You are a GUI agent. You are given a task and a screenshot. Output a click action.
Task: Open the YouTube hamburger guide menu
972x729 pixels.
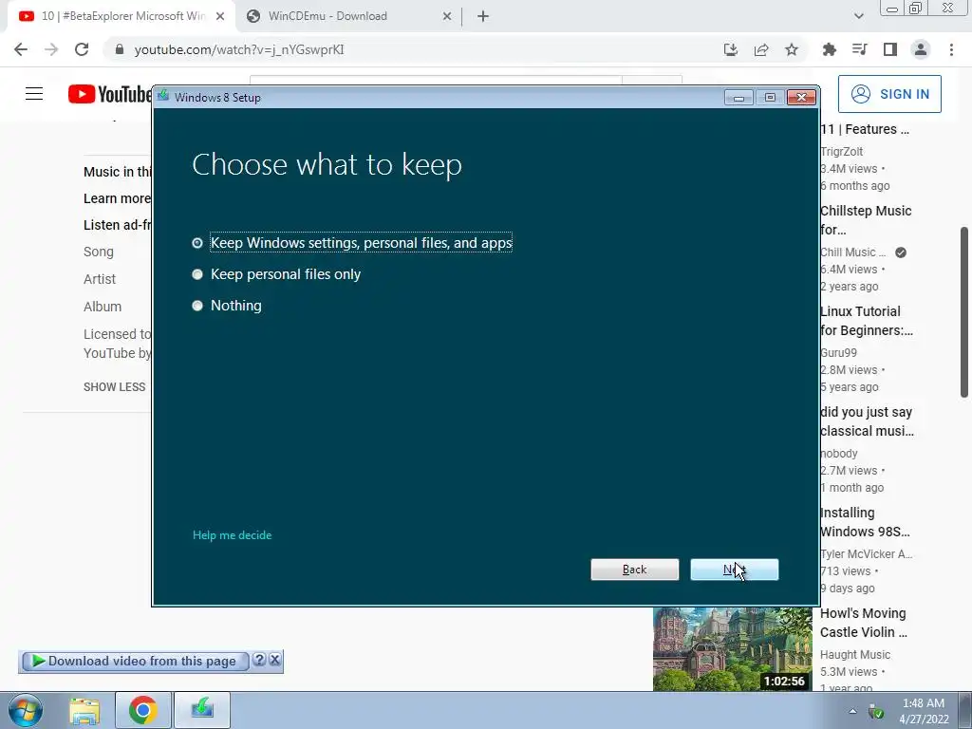(34, 94)
